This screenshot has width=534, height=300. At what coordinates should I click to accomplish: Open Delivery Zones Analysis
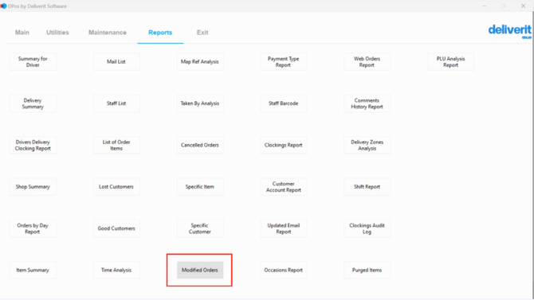[x=367, y=146]
